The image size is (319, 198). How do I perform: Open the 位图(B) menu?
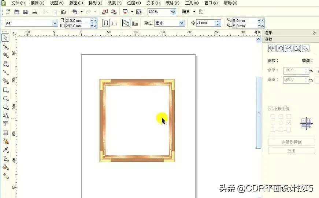pos(134,3)
